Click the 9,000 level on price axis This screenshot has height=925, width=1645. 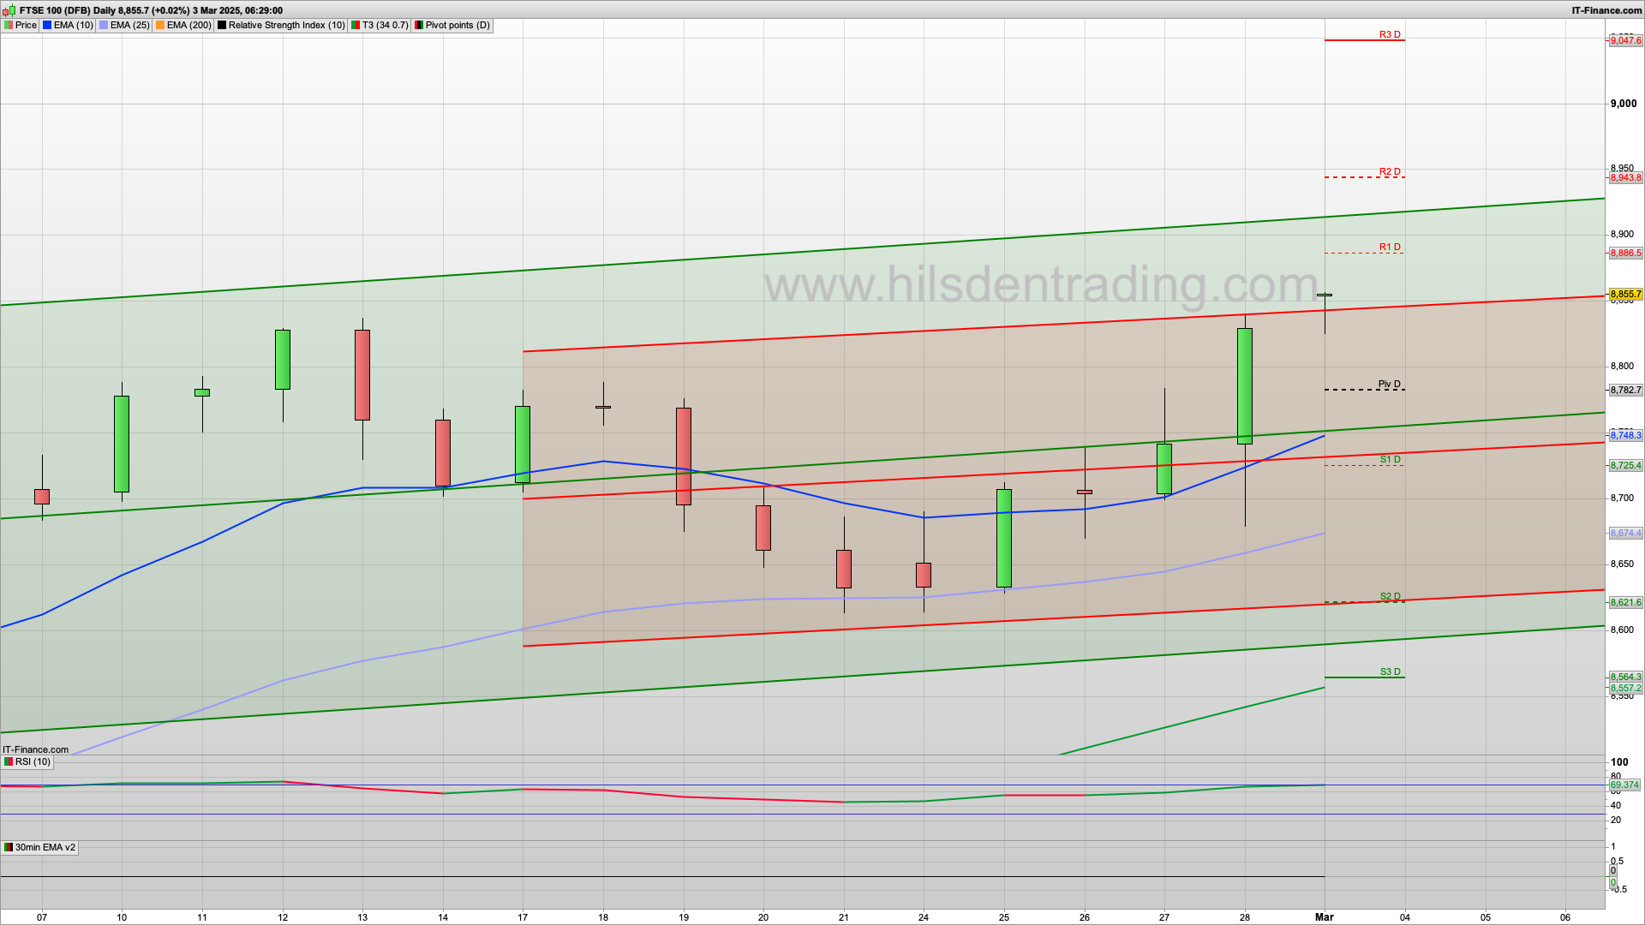(x=1624, y=104)
